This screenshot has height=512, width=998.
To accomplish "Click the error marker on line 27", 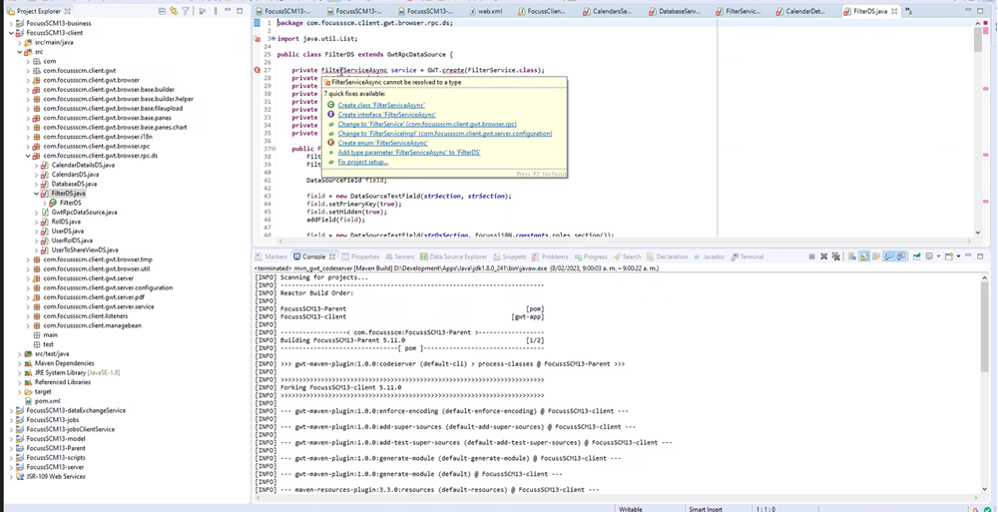I will point(257,70).
